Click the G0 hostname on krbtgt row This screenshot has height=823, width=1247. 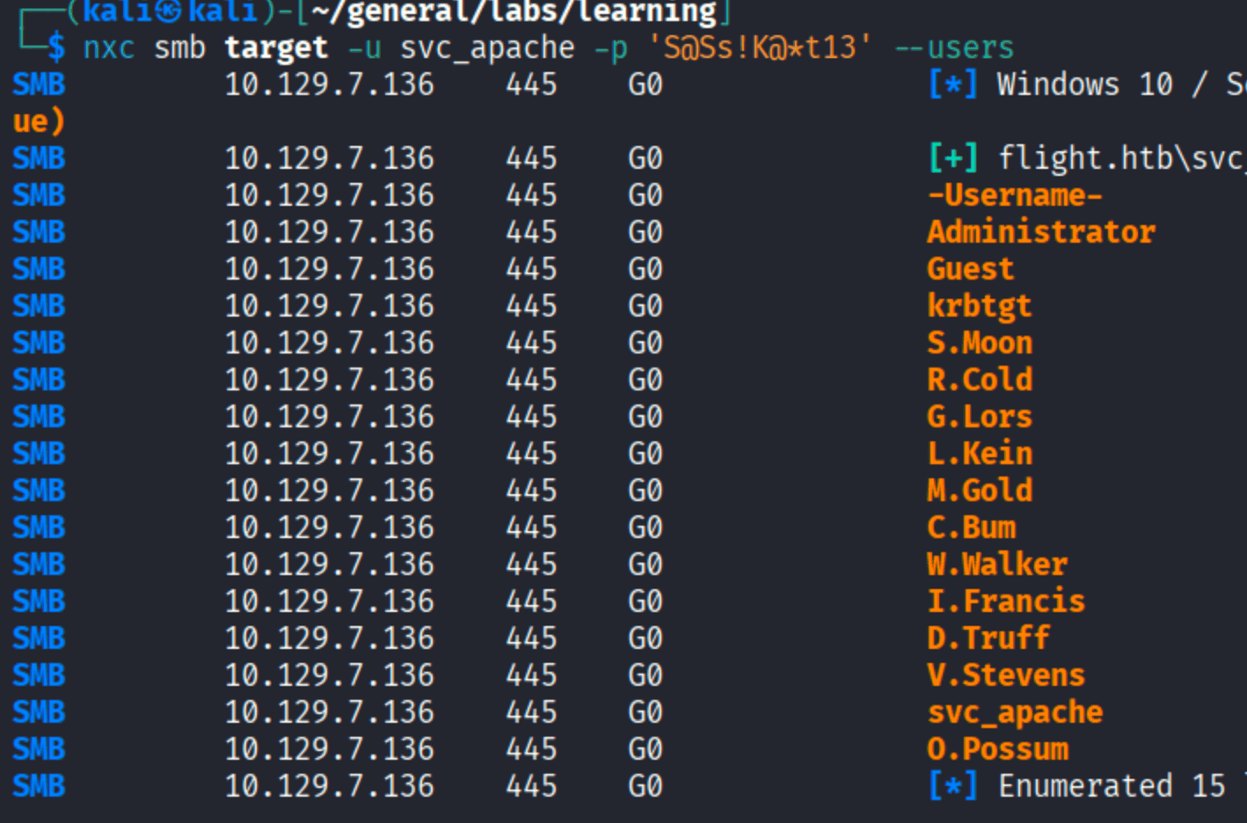pyautogui.click(x=645, y=306)
